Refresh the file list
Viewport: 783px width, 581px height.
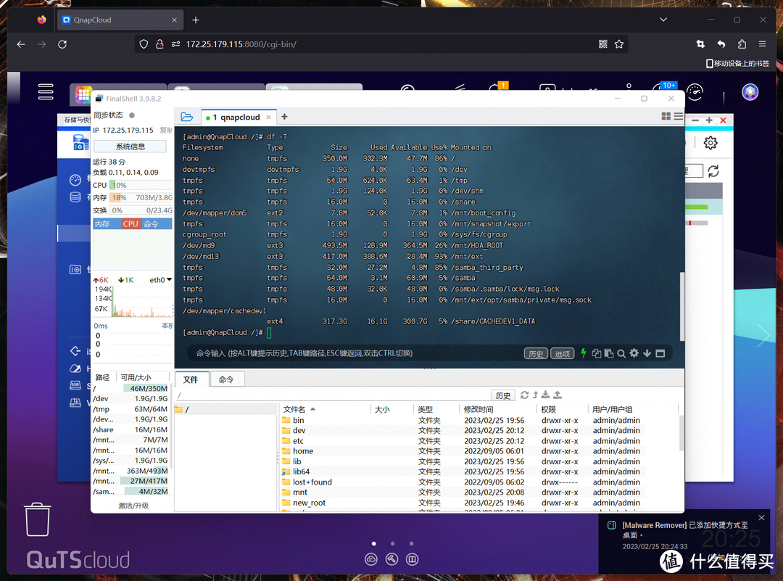point(524,395)
